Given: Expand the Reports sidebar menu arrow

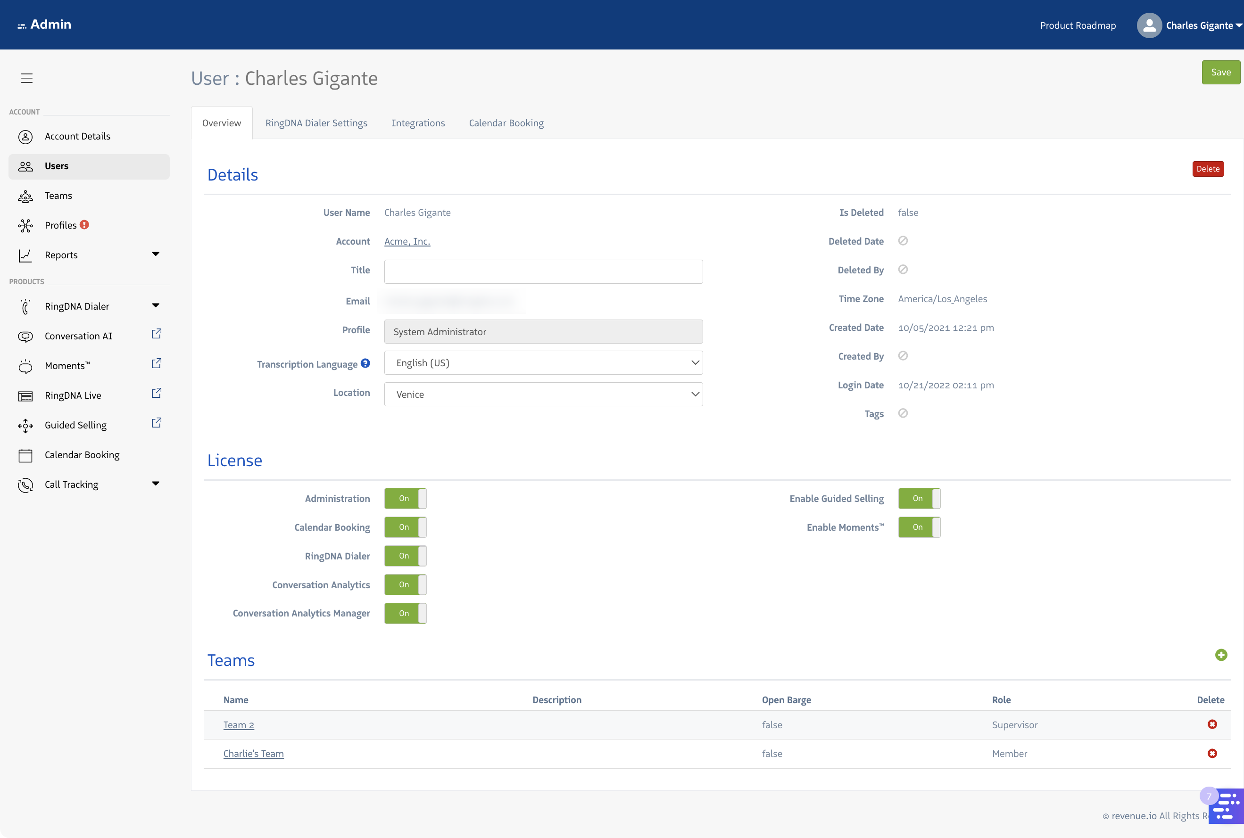Looking at the screenshot, I should pyautogui.click(x=156, y=255).
